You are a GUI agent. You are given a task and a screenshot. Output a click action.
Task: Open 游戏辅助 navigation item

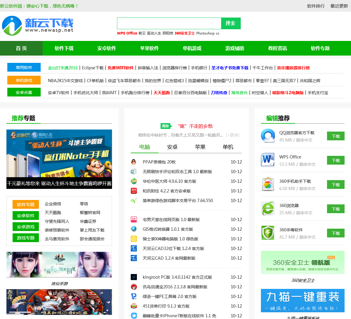point(235,48)
